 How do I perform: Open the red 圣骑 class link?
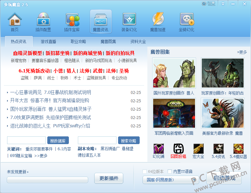pos(124,71)
